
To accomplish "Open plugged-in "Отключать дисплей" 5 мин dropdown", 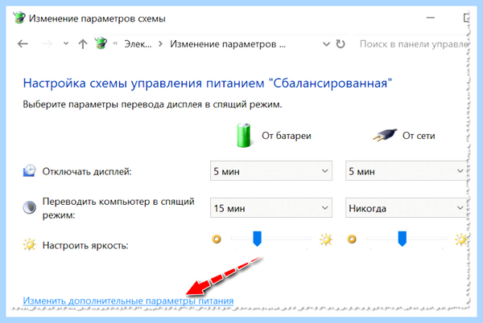I will 407,171.
